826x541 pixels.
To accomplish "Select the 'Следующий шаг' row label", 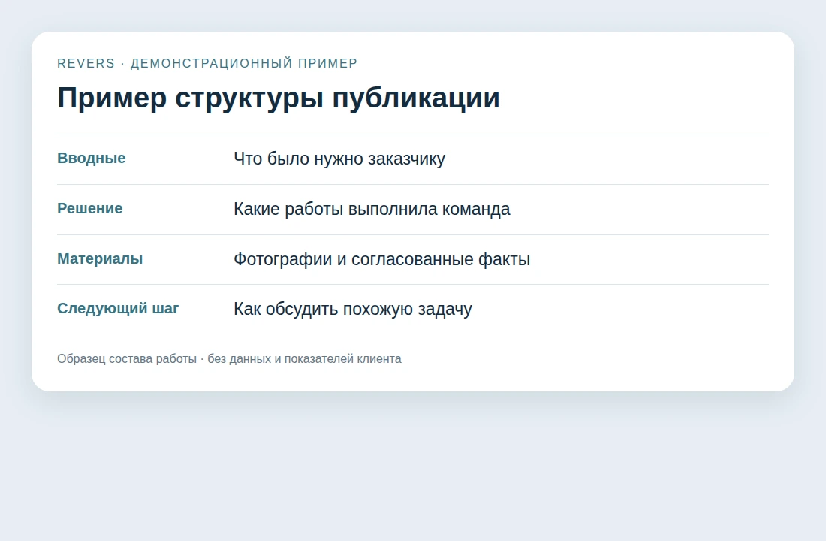I will click(118, 309).
